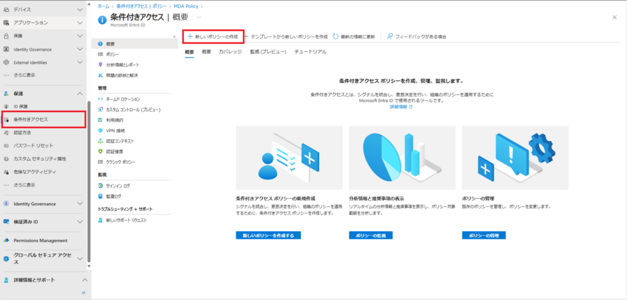
Task: Switch to the カバレッジ tab
Action: tap(231, 52)
